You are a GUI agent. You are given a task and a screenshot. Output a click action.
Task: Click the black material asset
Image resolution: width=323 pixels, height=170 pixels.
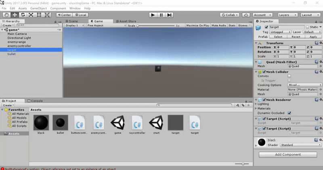(x=41, y=122)
